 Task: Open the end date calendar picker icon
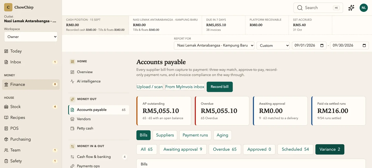point(364,45)
